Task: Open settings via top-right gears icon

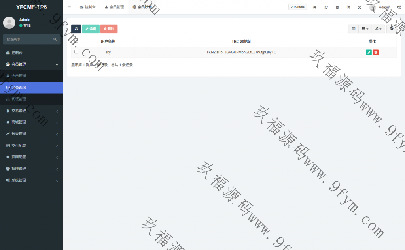Action: [x=399, y=7]
